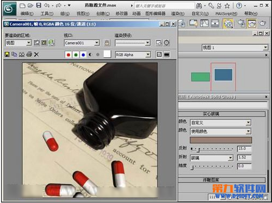Click the New Scene icon in the quick access toolbar

click(22, 5)
